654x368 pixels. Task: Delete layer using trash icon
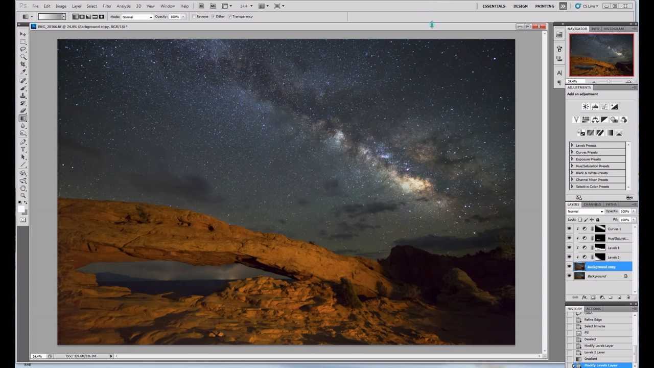[628, 297]
